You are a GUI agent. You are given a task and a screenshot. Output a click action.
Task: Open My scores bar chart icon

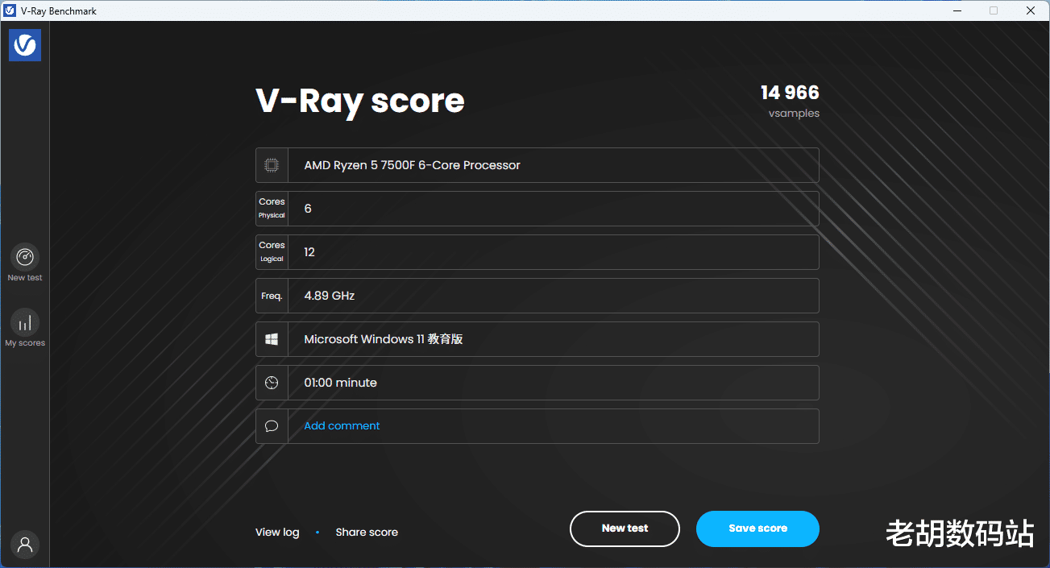(25, 322)
